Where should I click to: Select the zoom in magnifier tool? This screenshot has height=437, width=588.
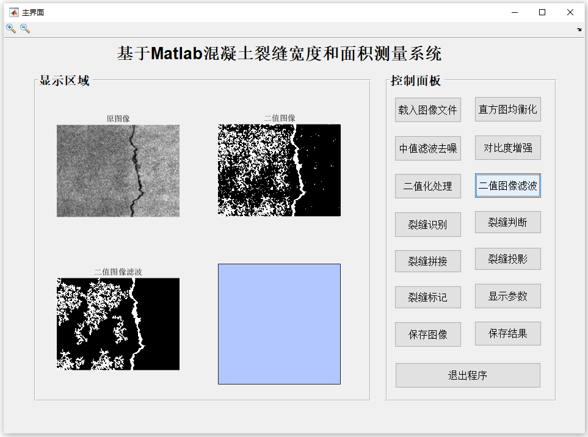[x=11, y=29]
